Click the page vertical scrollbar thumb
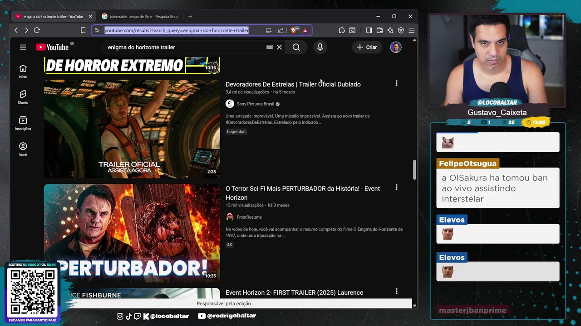The height and width of the screenshot is (326, 581). (414, 169)
